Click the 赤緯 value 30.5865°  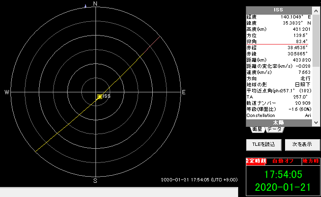297,54
